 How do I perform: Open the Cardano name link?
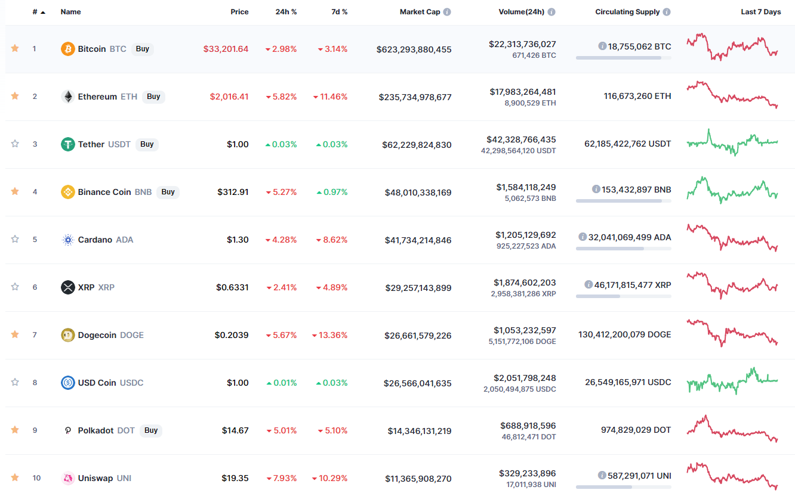95,240
